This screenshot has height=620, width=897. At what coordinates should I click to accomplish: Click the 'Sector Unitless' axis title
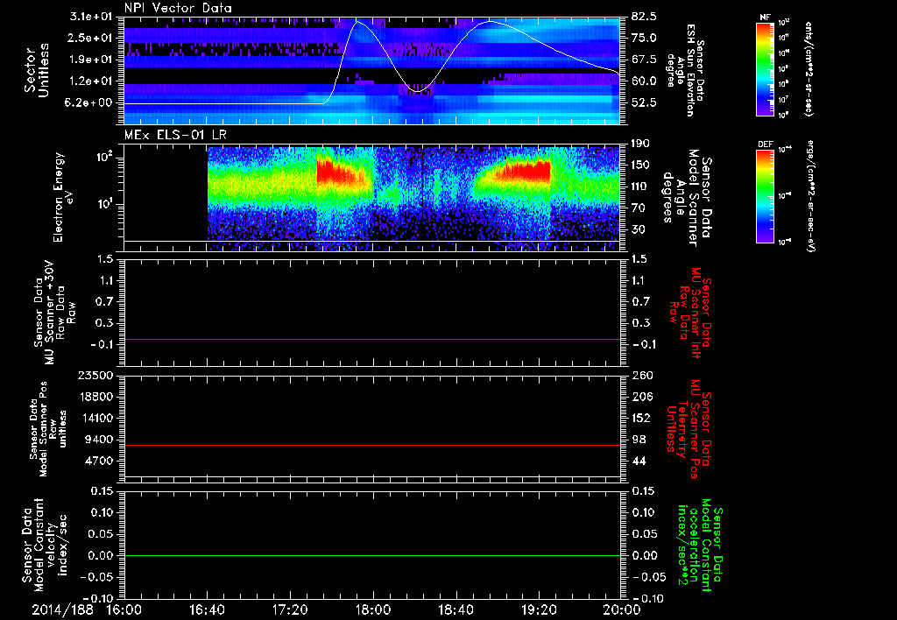click(x=37, y=70)
